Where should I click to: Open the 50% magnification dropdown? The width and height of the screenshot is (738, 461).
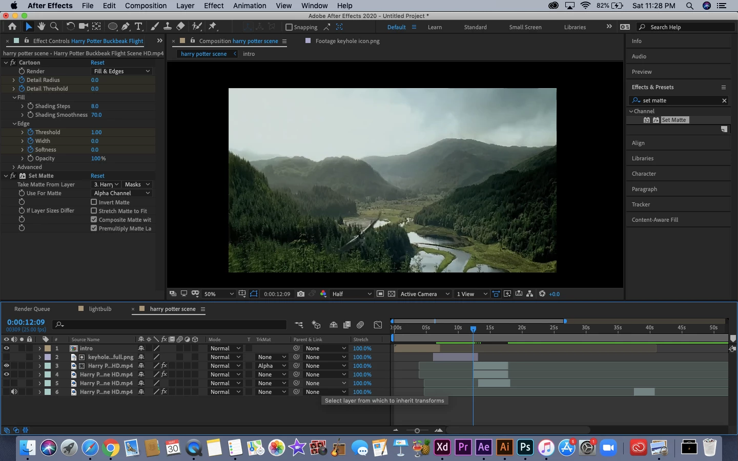point(219,294)
